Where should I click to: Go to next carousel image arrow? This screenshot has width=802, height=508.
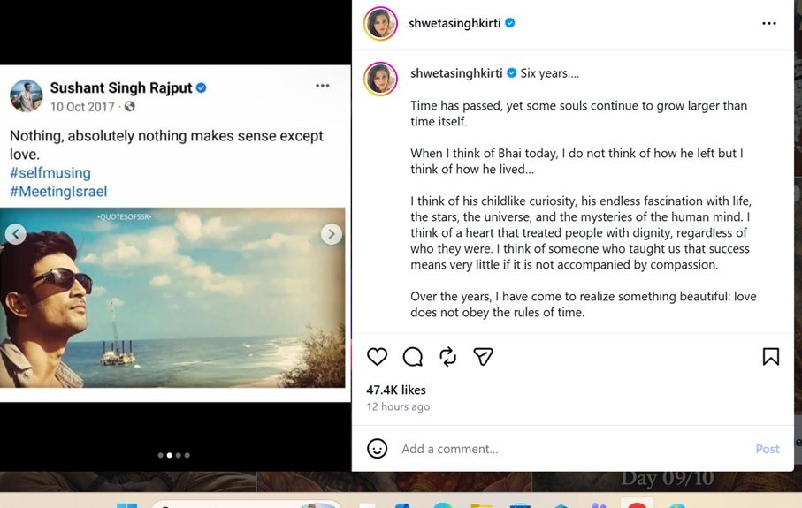(331, 234)
